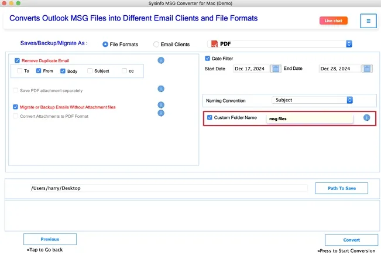Click Convert to start conversion
Viewport: 381px width, 258px height.
click(351, 240)
